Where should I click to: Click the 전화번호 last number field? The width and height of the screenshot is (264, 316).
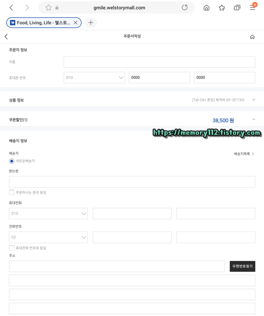tap(216, 237)
